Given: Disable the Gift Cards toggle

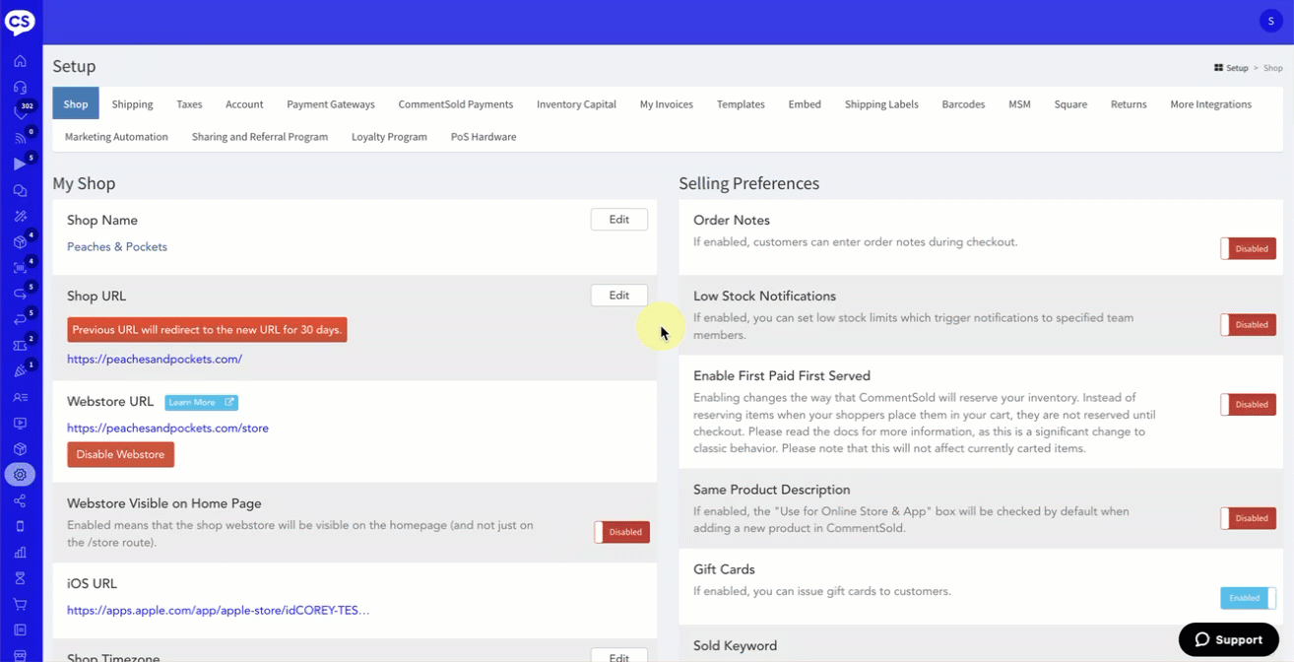Looking at the screenshot, I should click(1248, 598).
